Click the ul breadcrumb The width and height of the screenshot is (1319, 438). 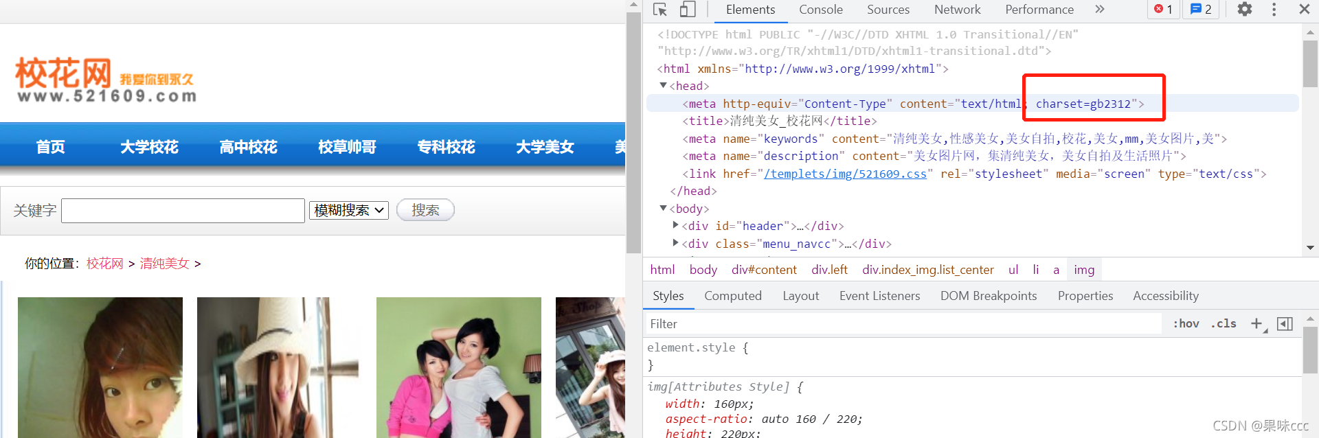click(x=1013, y=270)
